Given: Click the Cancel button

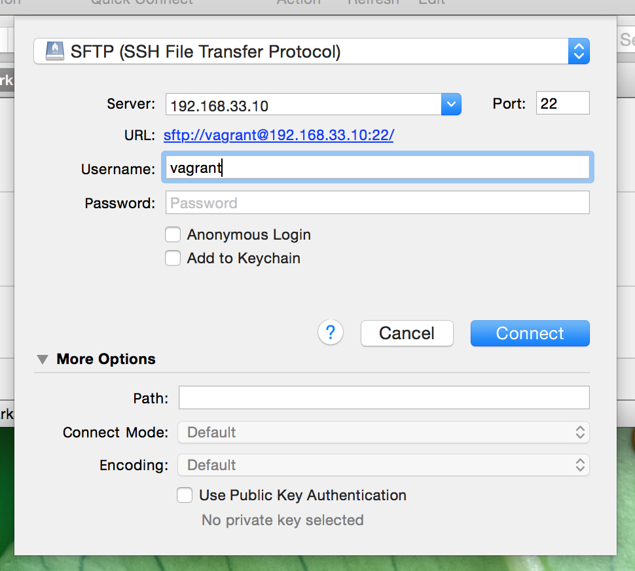Looking at the screenshot, I should tap(407, 333).
